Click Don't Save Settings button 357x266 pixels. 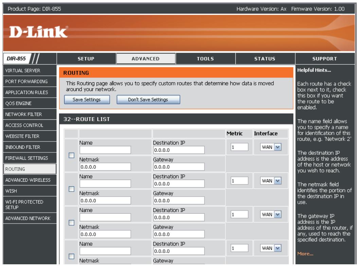tap(148, 100)
